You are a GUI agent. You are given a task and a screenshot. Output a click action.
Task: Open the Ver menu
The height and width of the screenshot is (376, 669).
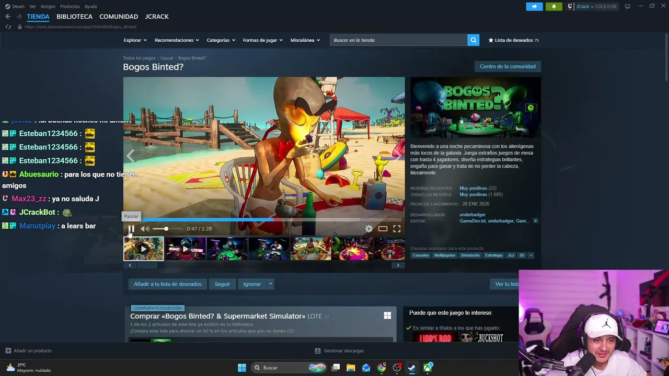pos(32,6)
